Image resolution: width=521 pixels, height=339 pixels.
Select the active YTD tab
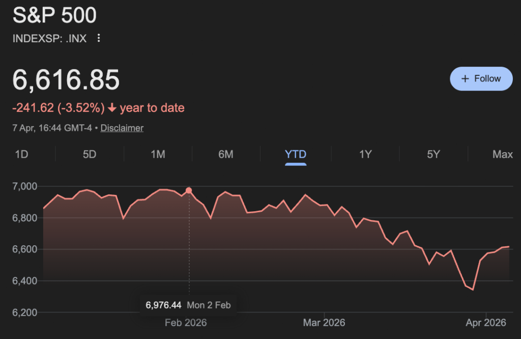click(296, 154)
